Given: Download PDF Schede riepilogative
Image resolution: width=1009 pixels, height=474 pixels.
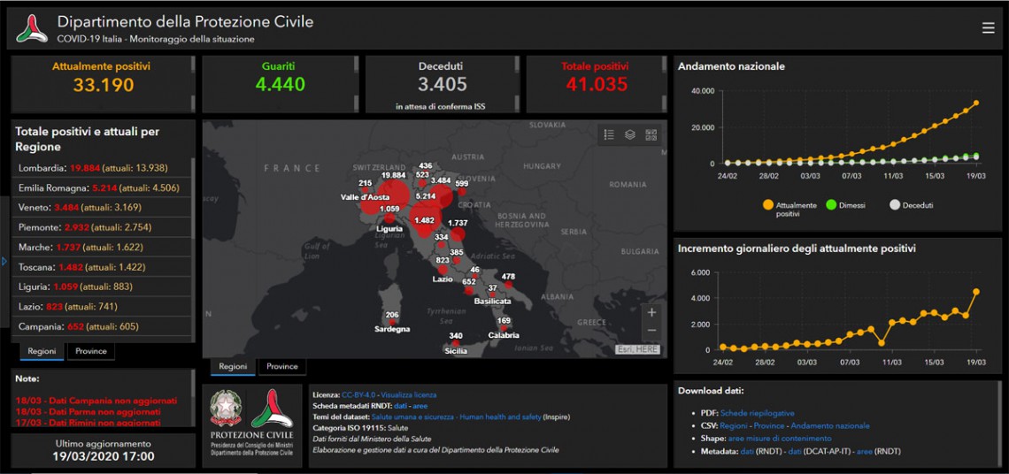Looking at the screenshot, I should pyautogui.click(x=758, y=413).
